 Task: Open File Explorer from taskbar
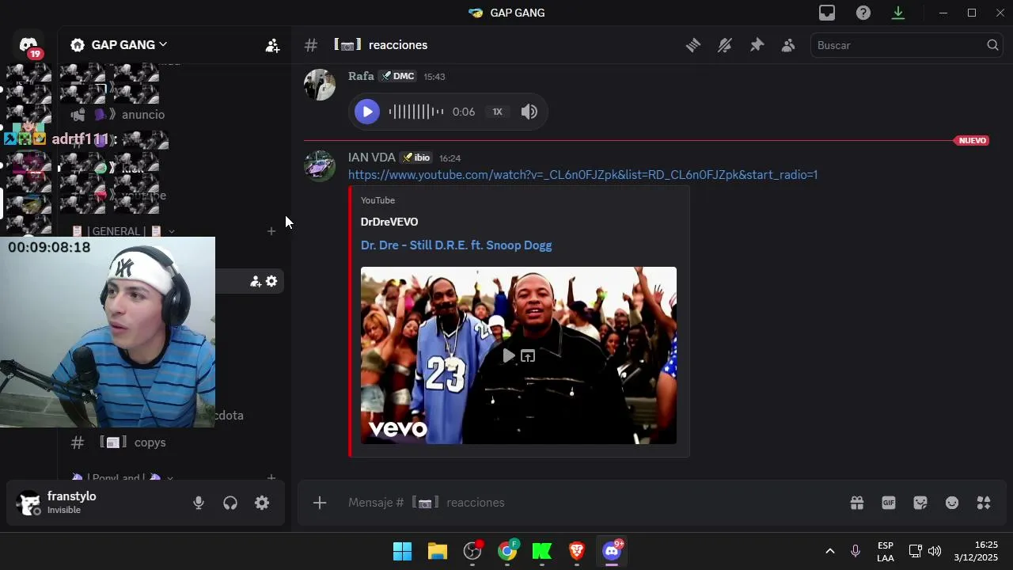[438, 551]
